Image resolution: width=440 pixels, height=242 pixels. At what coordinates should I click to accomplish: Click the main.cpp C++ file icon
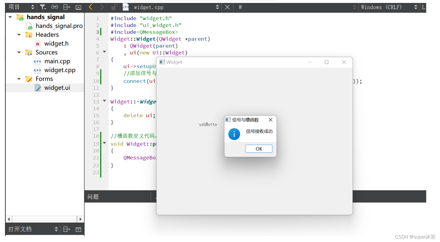tap(38, 61)
